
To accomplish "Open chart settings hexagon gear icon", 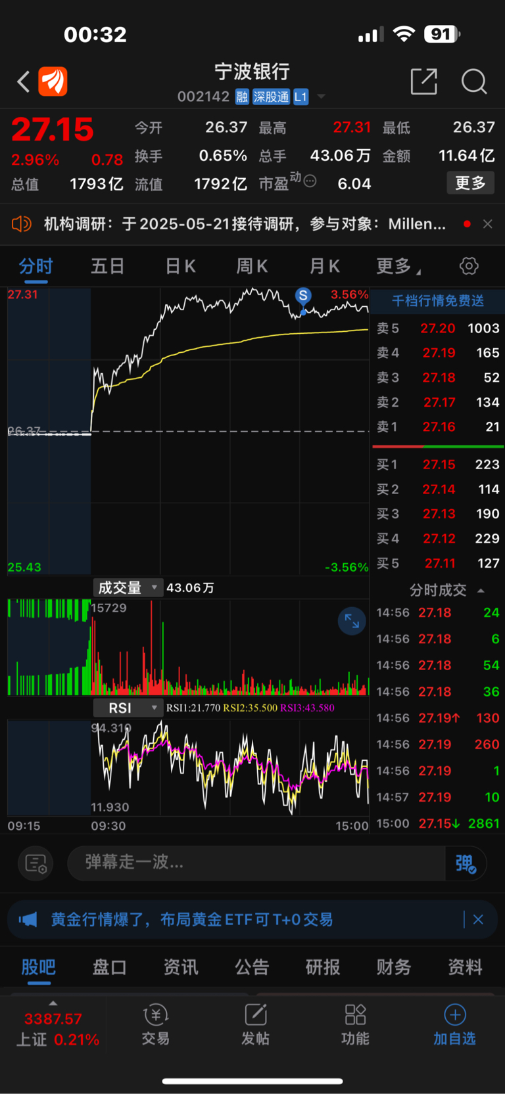I will tap(469, 266).
